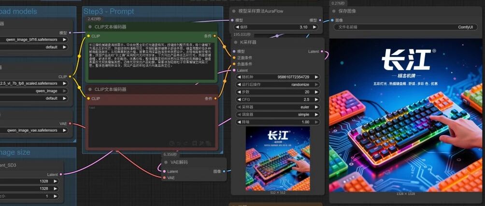Click the 降噪 1.00 value field
485x206 pixels.
pos(277,122)
